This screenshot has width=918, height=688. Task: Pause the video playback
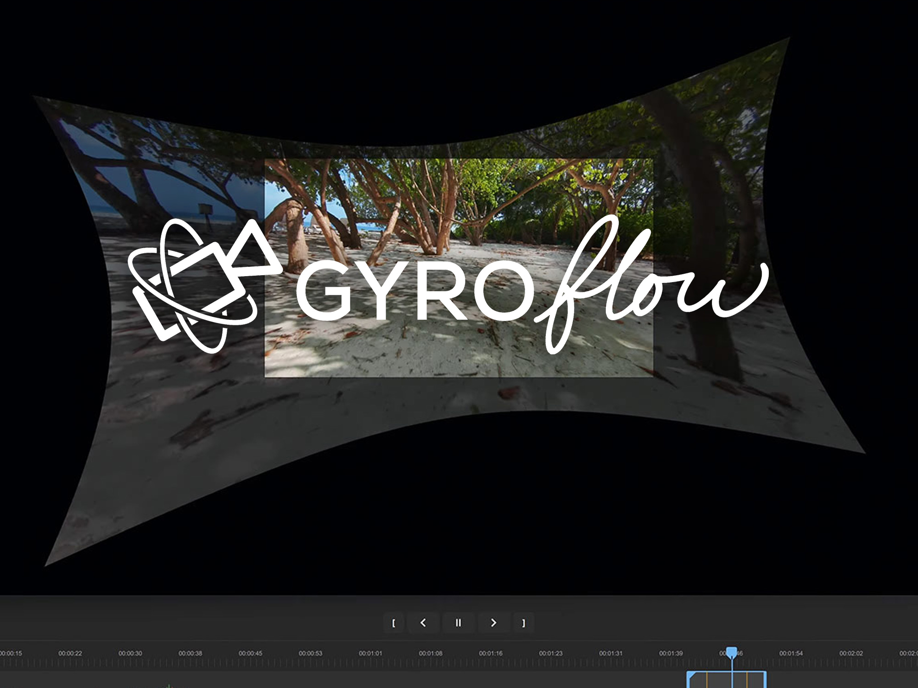click(x=458, y=622)
